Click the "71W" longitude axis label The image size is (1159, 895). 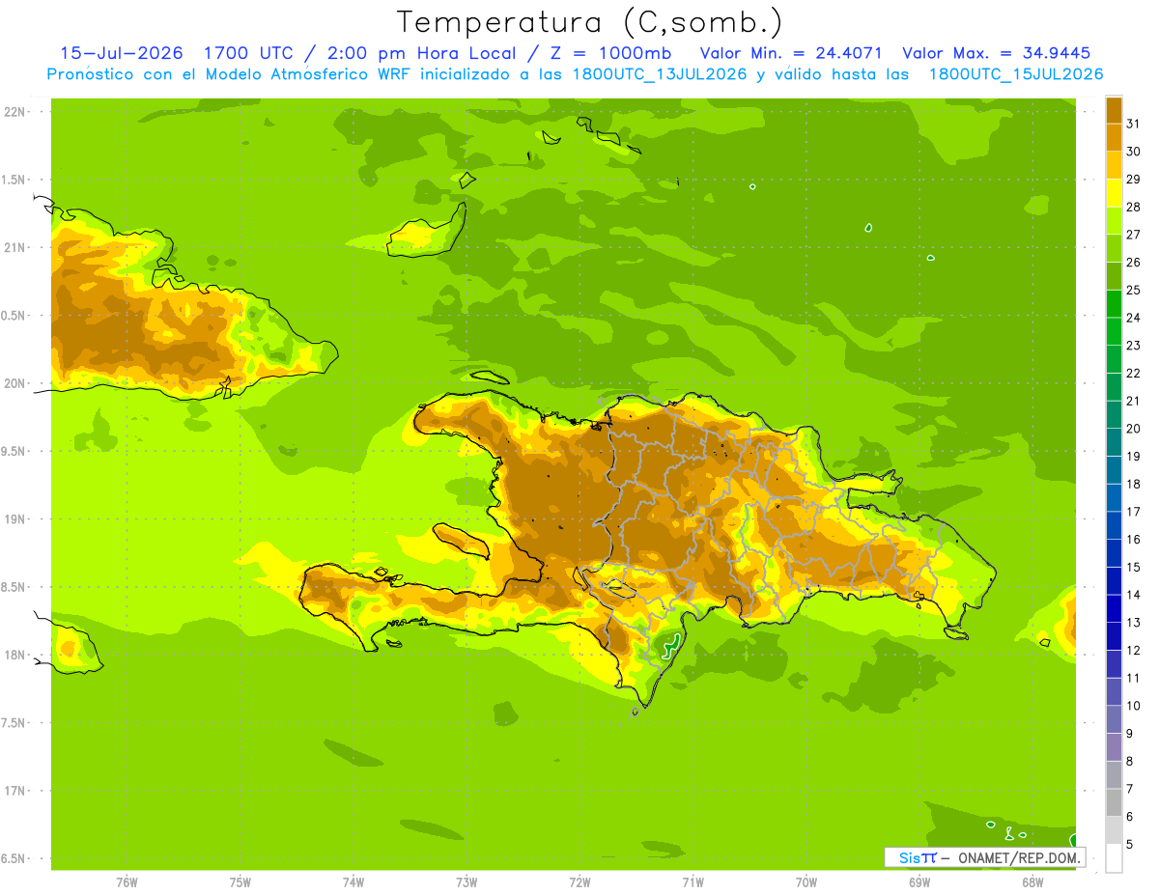(693, 882)
